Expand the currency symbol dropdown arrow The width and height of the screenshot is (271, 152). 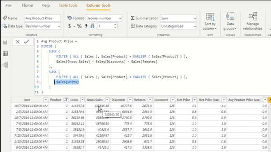tap(75, 26)
